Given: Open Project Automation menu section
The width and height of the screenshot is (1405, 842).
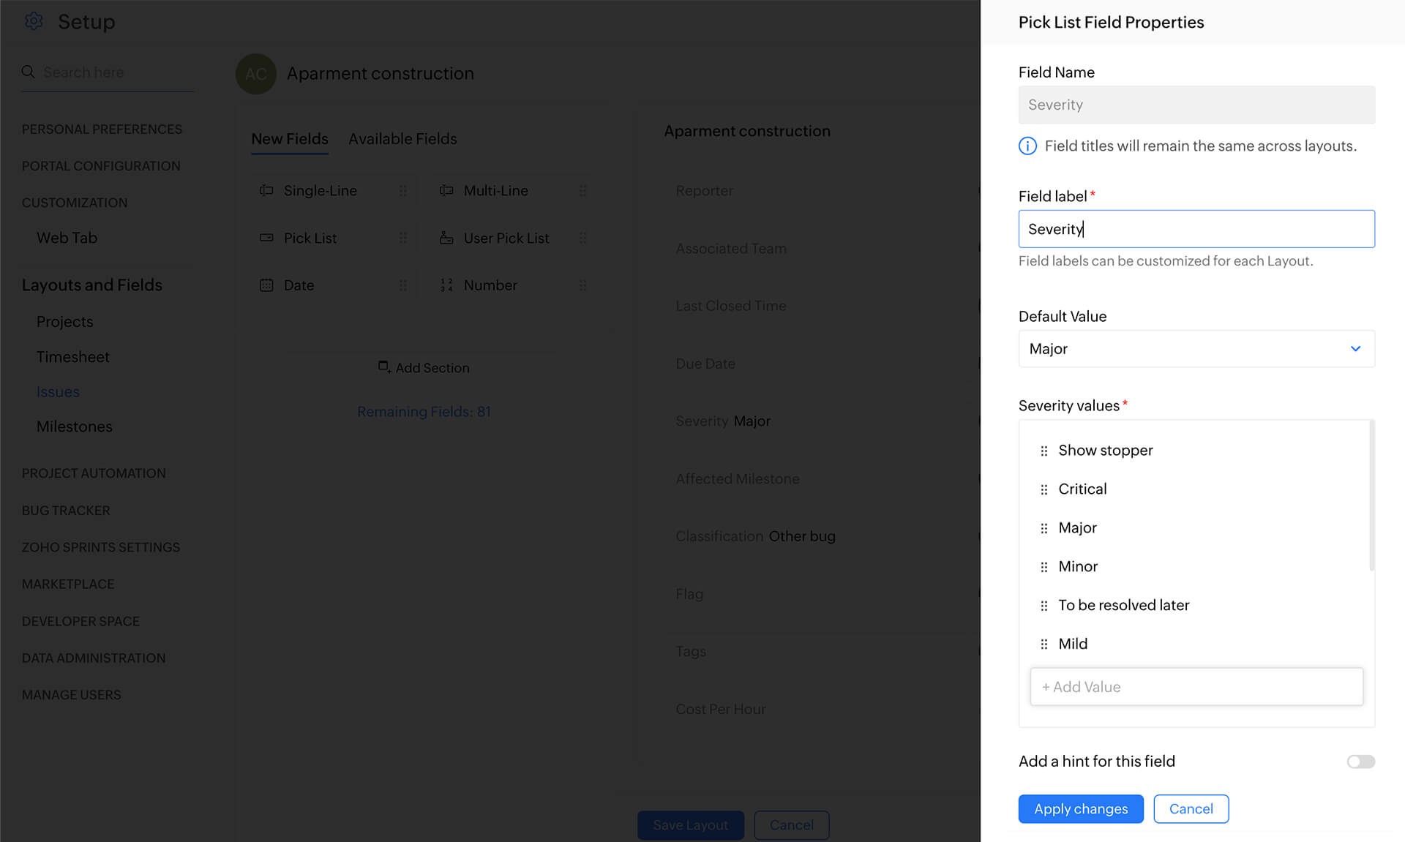Looking at the screenshot, I should [x=94, y=473].
